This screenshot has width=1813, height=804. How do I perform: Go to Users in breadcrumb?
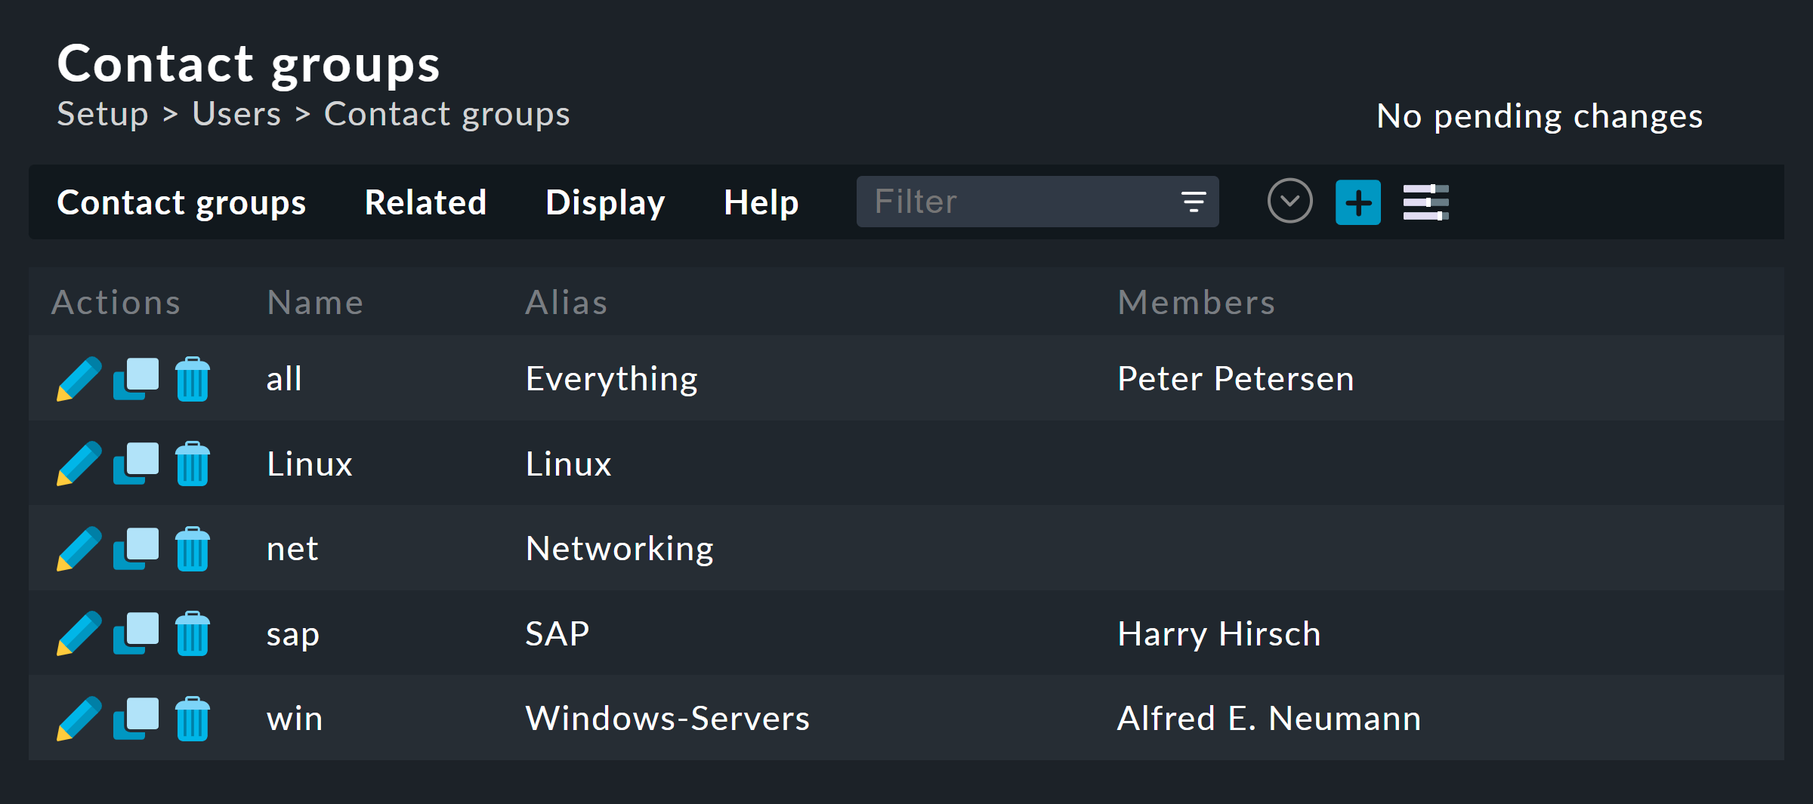tap(236, 114)
